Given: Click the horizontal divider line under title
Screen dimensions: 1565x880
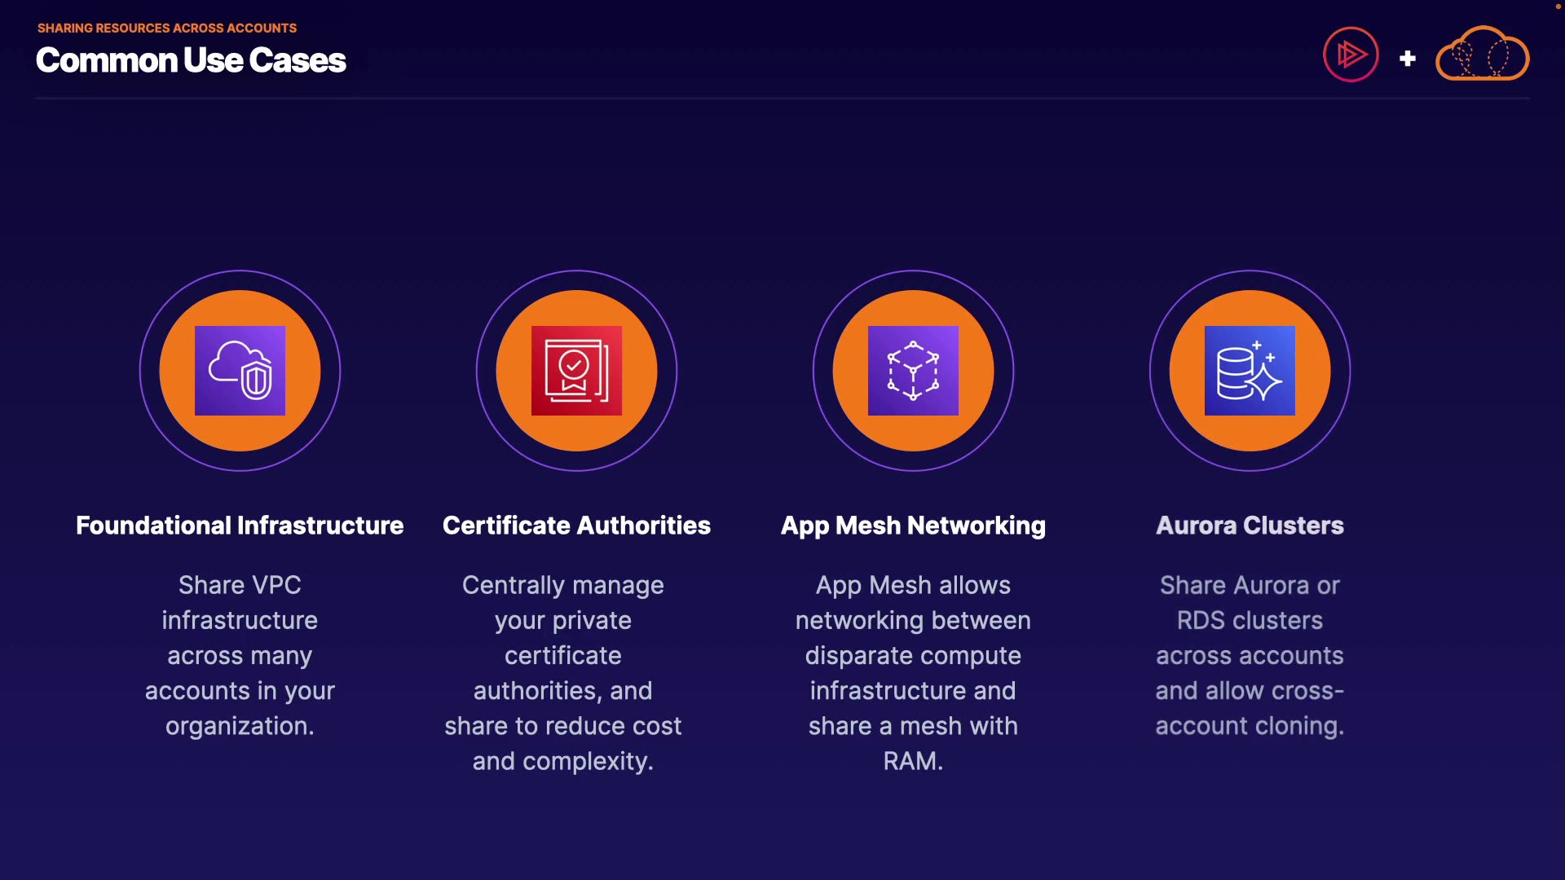Looking at the screenshot, I should click(x=782, y=98).
